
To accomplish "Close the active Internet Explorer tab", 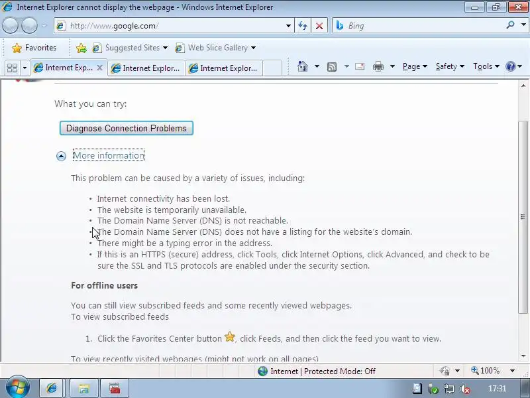I will pyautogui.click(x=99, y=68).
